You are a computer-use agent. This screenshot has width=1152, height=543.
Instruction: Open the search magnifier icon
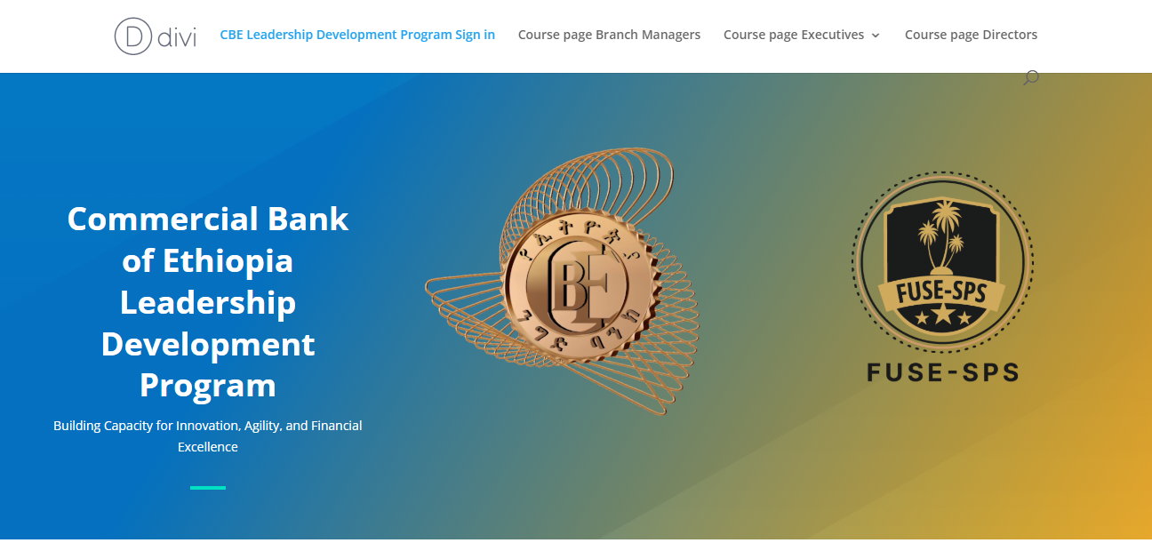point(1031,78)
